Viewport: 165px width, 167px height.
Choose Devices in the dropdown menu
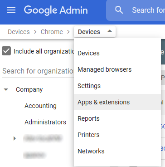coord(117,53)
